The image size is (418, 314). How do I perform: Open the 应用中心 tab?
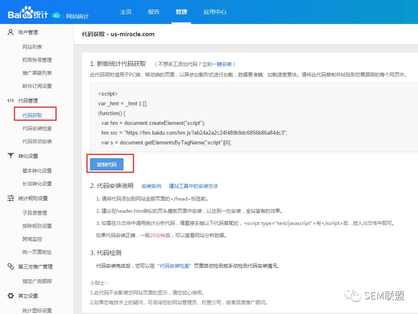click(215, 12)
